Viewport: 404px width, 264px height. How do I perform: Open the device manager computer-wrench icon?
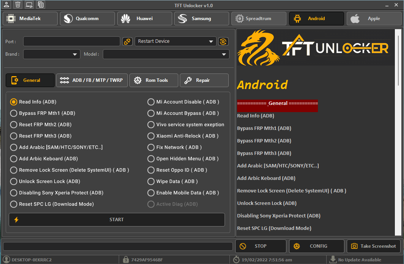click(x=29, y=5)
